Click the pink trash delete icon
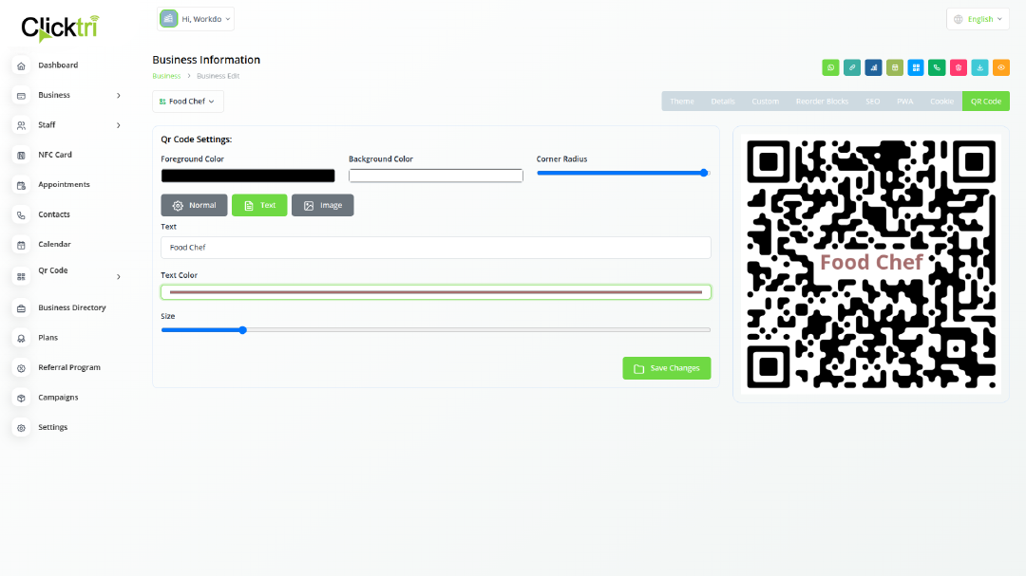Image resolution: width=1026 pixels, height=576 pixels. click(959, 67)
